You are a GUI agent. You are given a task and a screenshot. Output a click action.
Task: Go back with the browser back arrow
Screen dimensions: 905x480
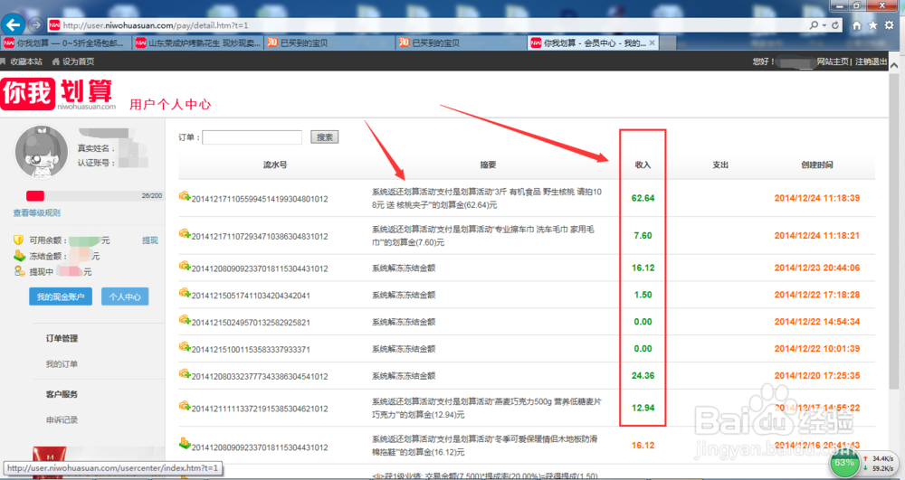(14, 24)
